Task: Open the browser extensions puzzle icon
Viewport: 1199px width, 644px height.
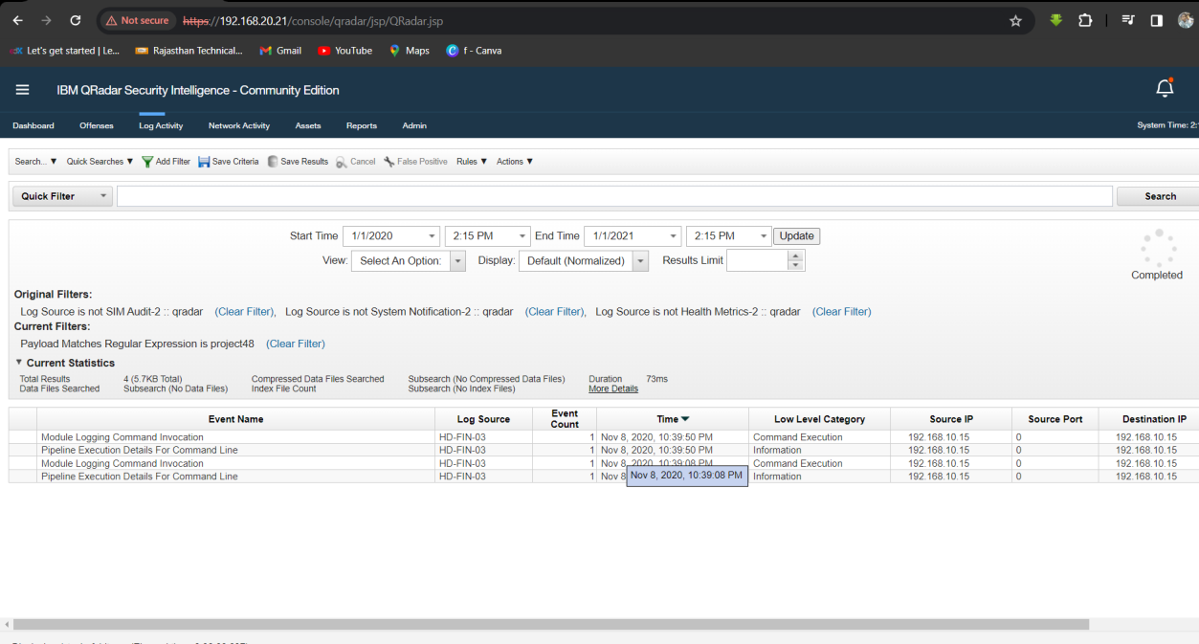Action: point(1085,20)
